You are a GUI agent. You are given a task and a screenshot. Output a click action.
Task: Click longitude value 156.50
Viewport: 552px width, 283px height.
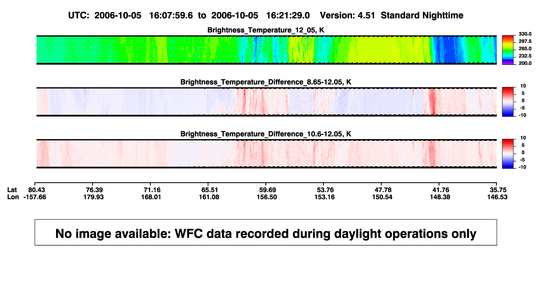(x=267, y=197)
